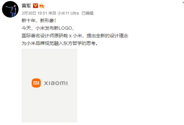This screenshot has height=125, width=184.
Task: Click the 已编辑 edited label
Action: pos(87,13)
